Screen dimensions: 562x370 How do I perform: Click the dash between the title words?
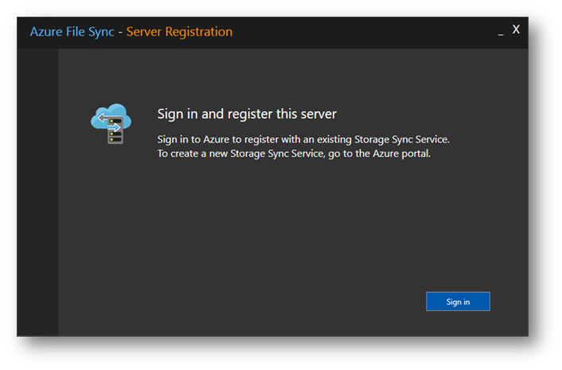pyautogui.click(x=120, y=33)
